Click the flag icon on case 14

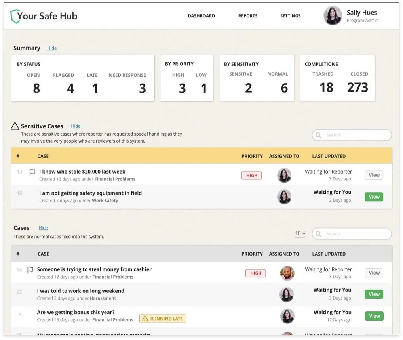pyautogui.click(x=30, y=270)
